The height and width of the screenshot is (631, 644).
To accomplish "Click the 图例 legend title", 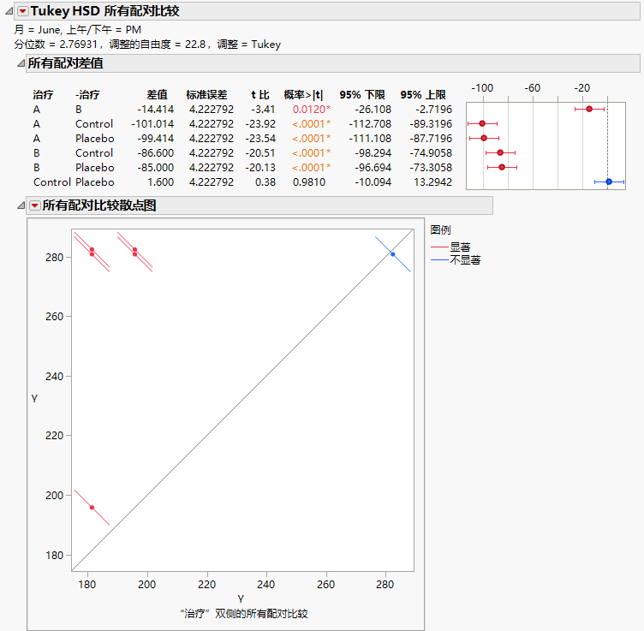I will click(x=441, y=229).
